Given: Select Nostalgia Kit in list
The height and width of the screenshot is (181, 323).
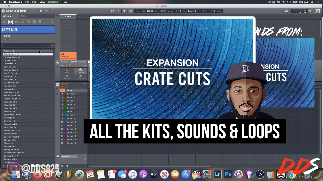Looking at the screenshot, I should coord(28,118).
